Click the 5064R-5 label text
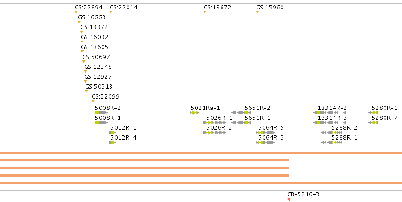The width and height of the screenshot is (402, 202). coord(271,128)
